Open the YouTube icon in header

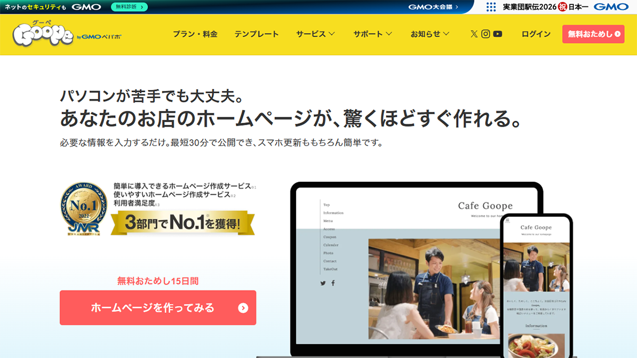click(x=497, y=34)
